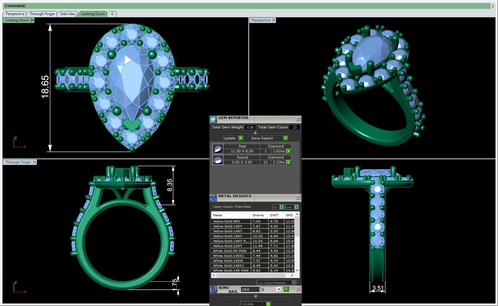The image size is (498, 306).
Task: Click the Gem Reporter panel icon
Action: click(x=213, y=119)
